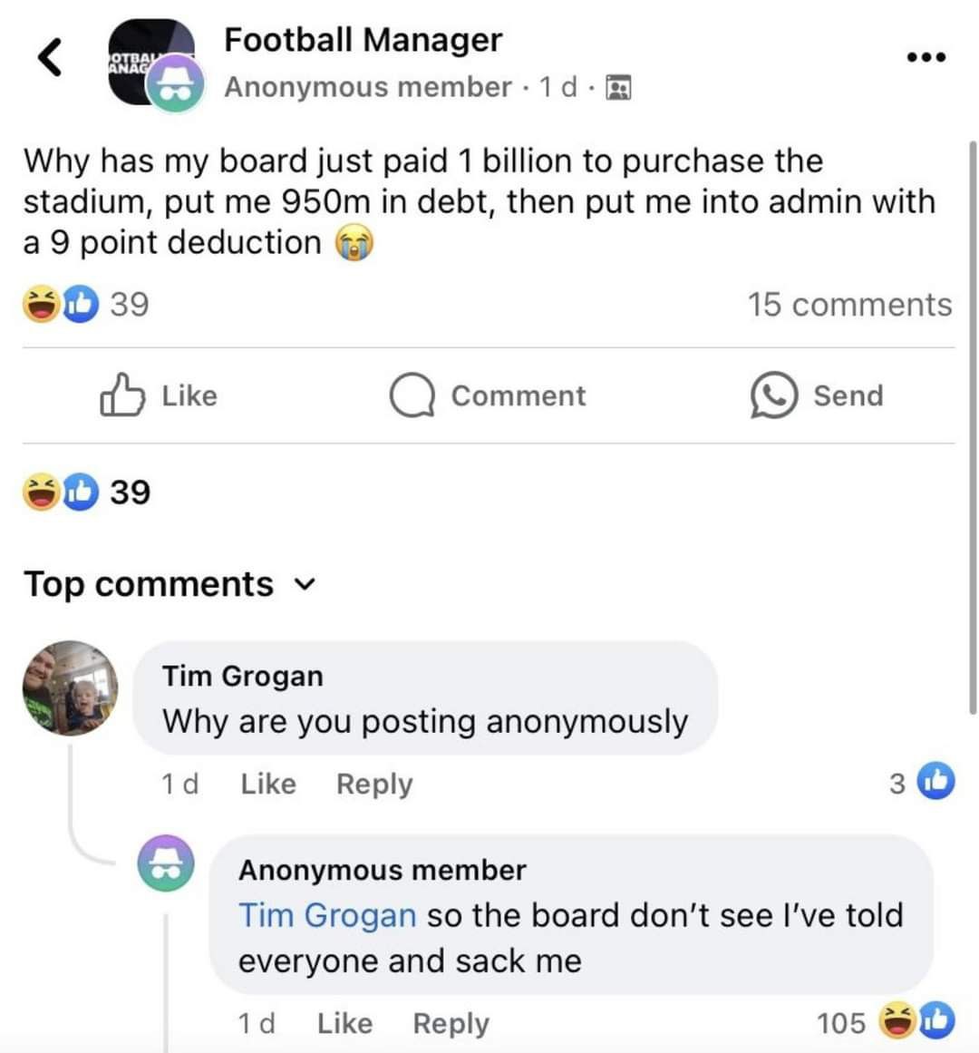Open Tim Grogan's profile picture
Viewport: 979px width, 1053px height.
[71, 688]
